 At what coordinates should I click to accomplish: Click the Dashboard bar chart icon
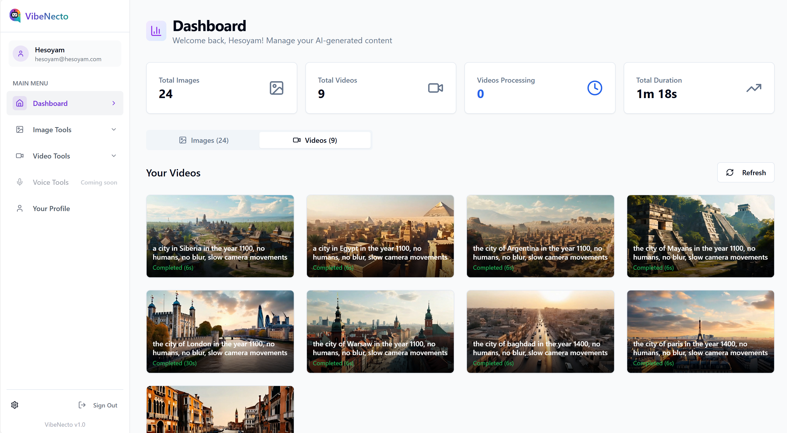click(156, 31)
